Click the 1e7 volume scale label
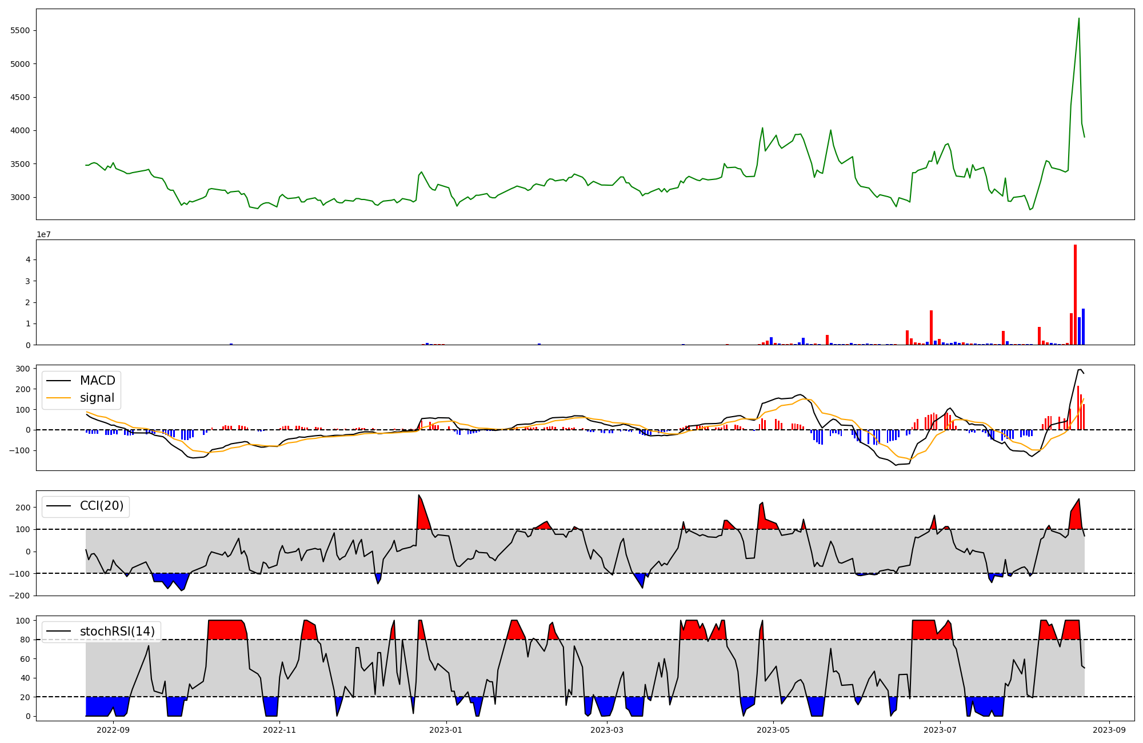Image resolution: width=1143 pixels, height=743 pixels. click(x=44, y=234)
